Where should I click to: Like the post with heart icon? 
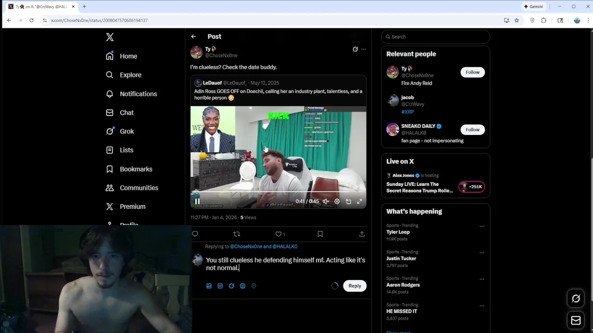coord(278,234)
